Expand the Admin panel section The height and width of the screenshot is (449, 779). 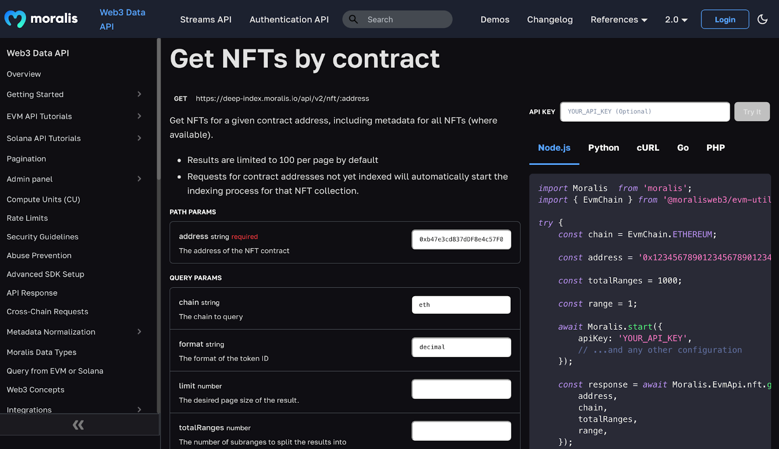pyautogui.click(x=139, y=179)
